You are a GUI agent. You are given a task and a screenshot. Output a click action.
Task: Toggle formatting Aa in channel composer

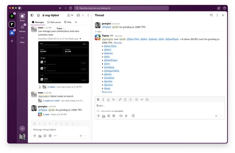point(40,136)
